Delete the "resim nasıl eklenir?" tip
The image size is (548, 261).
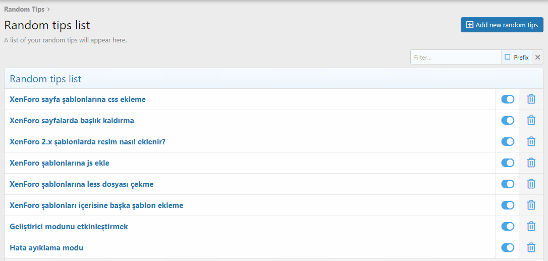point(531,142)
